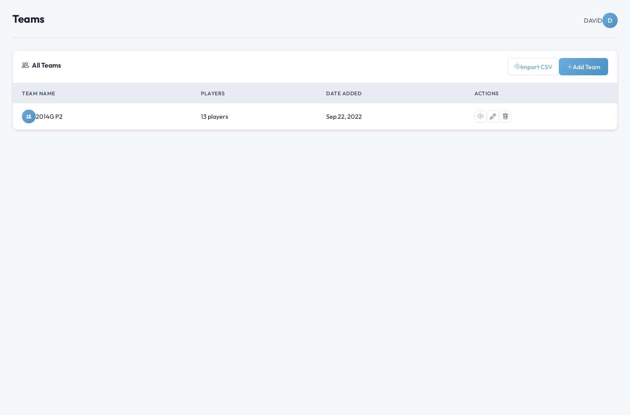Click the pencil edit icon for 2014G P2

[x=492, y=116]
